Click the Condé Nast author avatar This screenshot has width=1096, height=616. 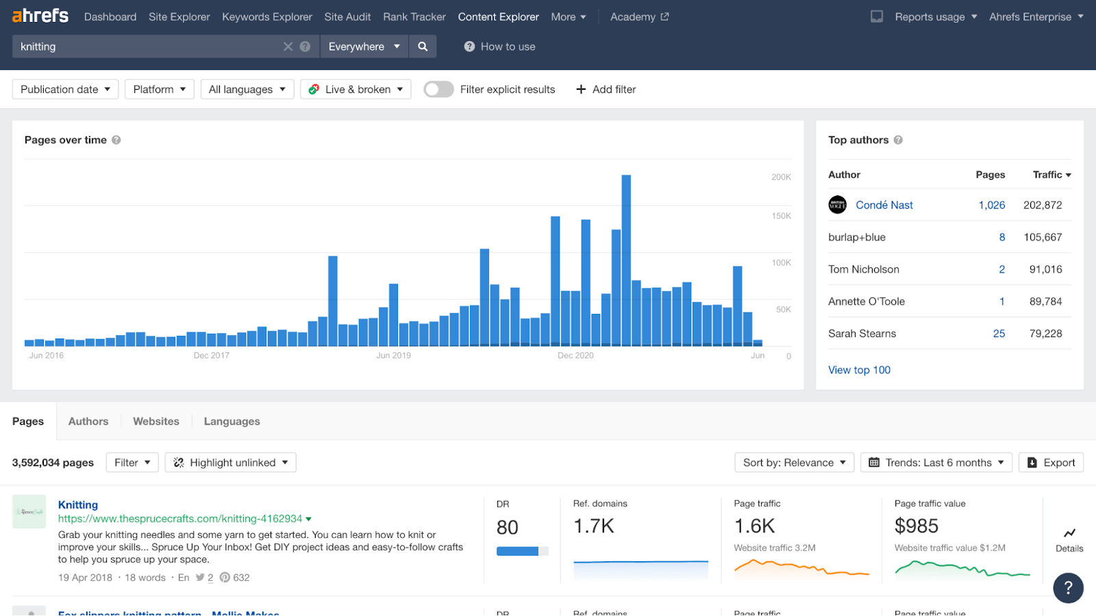pos(837,205)
